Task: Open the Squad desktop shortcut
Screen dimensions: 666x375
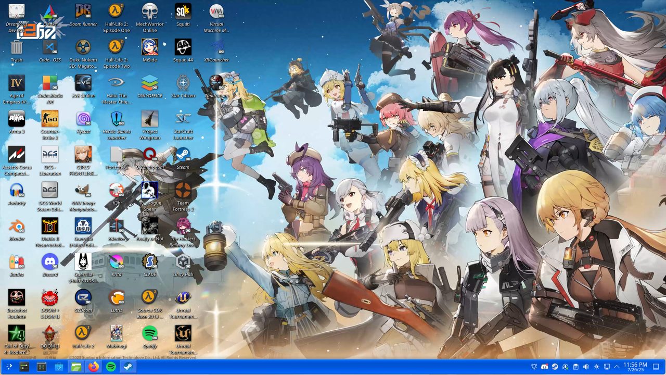Action: coord(183,11)
